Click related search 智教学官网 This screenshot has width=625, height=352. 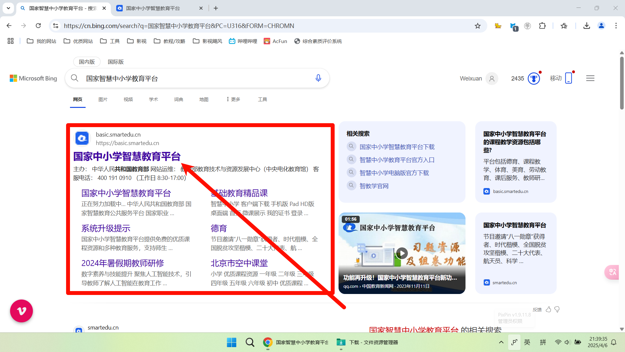click(374, 186)
